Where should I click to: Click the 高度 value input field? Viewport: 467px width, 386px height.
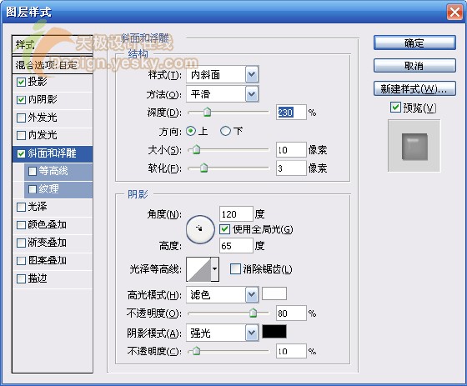click(236, 246)
